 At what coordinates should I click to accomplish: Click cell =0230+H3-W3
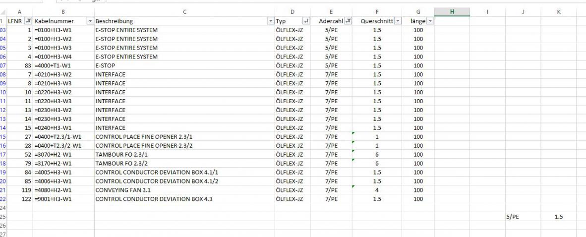[63, 119]
